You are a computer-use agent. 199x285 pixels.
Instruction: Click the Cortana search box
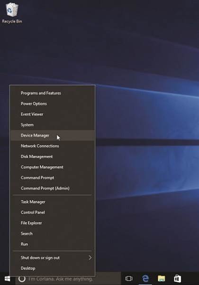point(68,279)
